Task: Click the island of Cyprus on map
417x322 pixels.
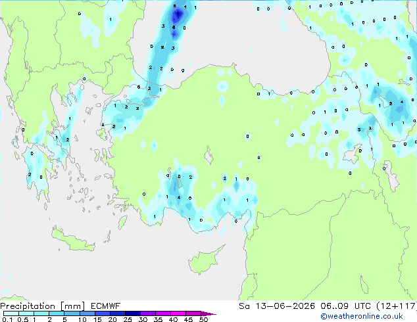Action: click(x=204, y=261)
